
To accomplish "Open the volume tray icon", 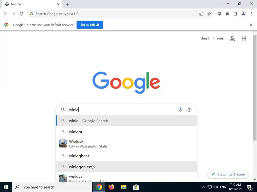I will [x=216, y=187].
